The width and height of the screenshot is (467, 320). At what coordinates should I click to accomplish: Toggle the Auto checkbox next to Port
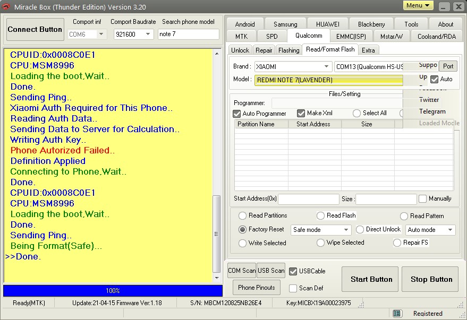[434, 80]
